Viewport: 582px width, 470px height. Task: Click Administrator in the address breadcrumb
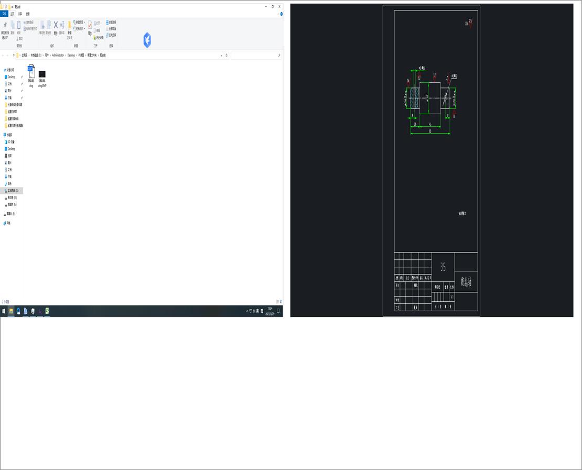58,55
